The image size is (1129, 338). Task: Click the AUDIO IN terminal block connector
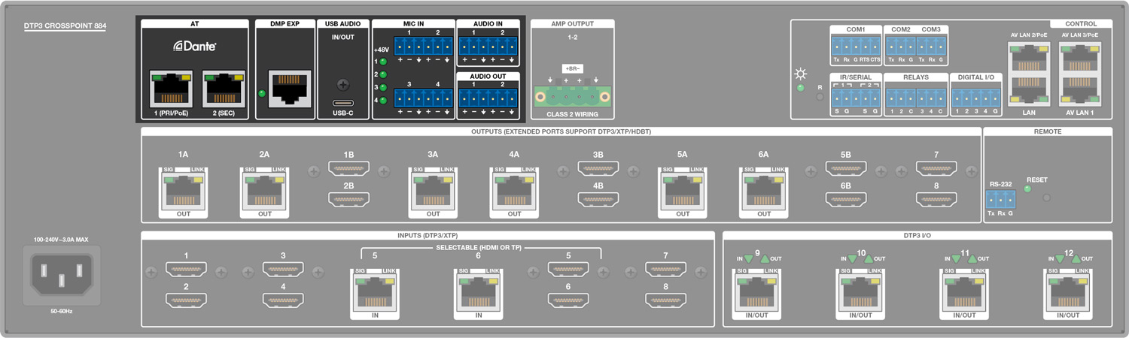[488, 46]
